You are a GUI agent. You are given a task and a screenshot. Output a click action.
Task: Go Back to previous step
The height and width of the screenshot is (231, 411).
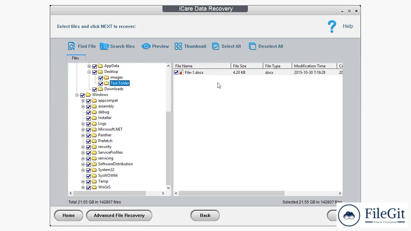(x=205, y=215)
